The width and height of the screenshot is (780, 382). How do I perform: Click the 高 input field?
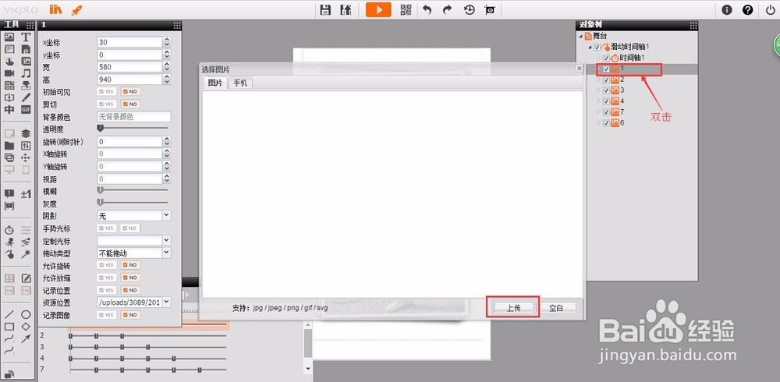pyautogui.click(x=129, y=80)
